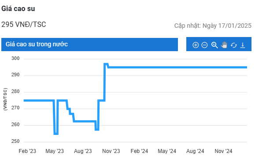Image resolution: width=255 pixels, height=164 pixels.
Task: Open the chart download menu icon
Action: pyautogui.click(x=243, y=45)
